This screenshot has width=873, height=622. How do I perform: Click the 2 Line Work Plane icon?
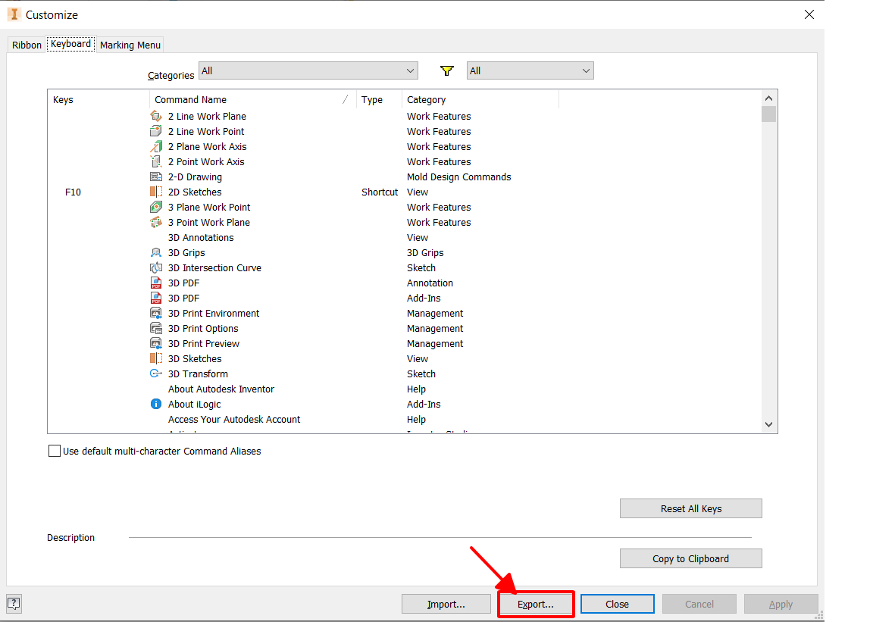click(x=156, y=116)
